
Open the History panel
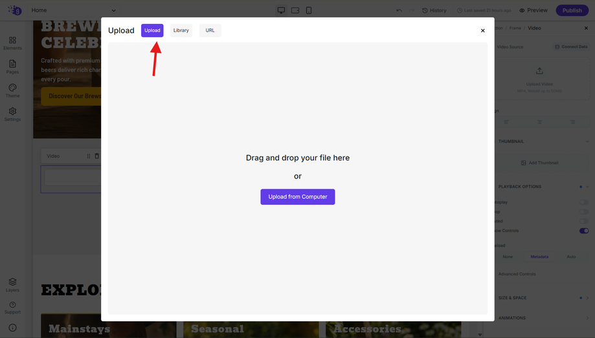434,10
